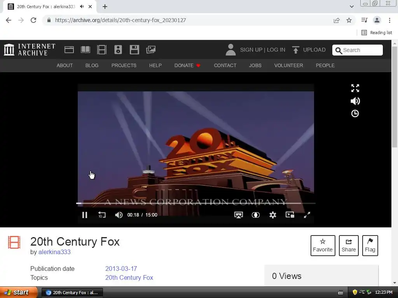Click the UPLOAD arrow icon
Viewport: 398px width, 298px height.
coord(295,50)
